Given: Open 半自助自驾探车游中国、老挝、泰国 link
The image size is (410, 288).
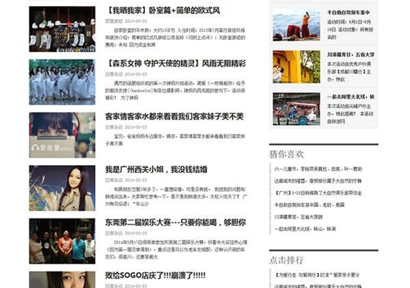Looking at the screenshot, I should tap(309, 205).
